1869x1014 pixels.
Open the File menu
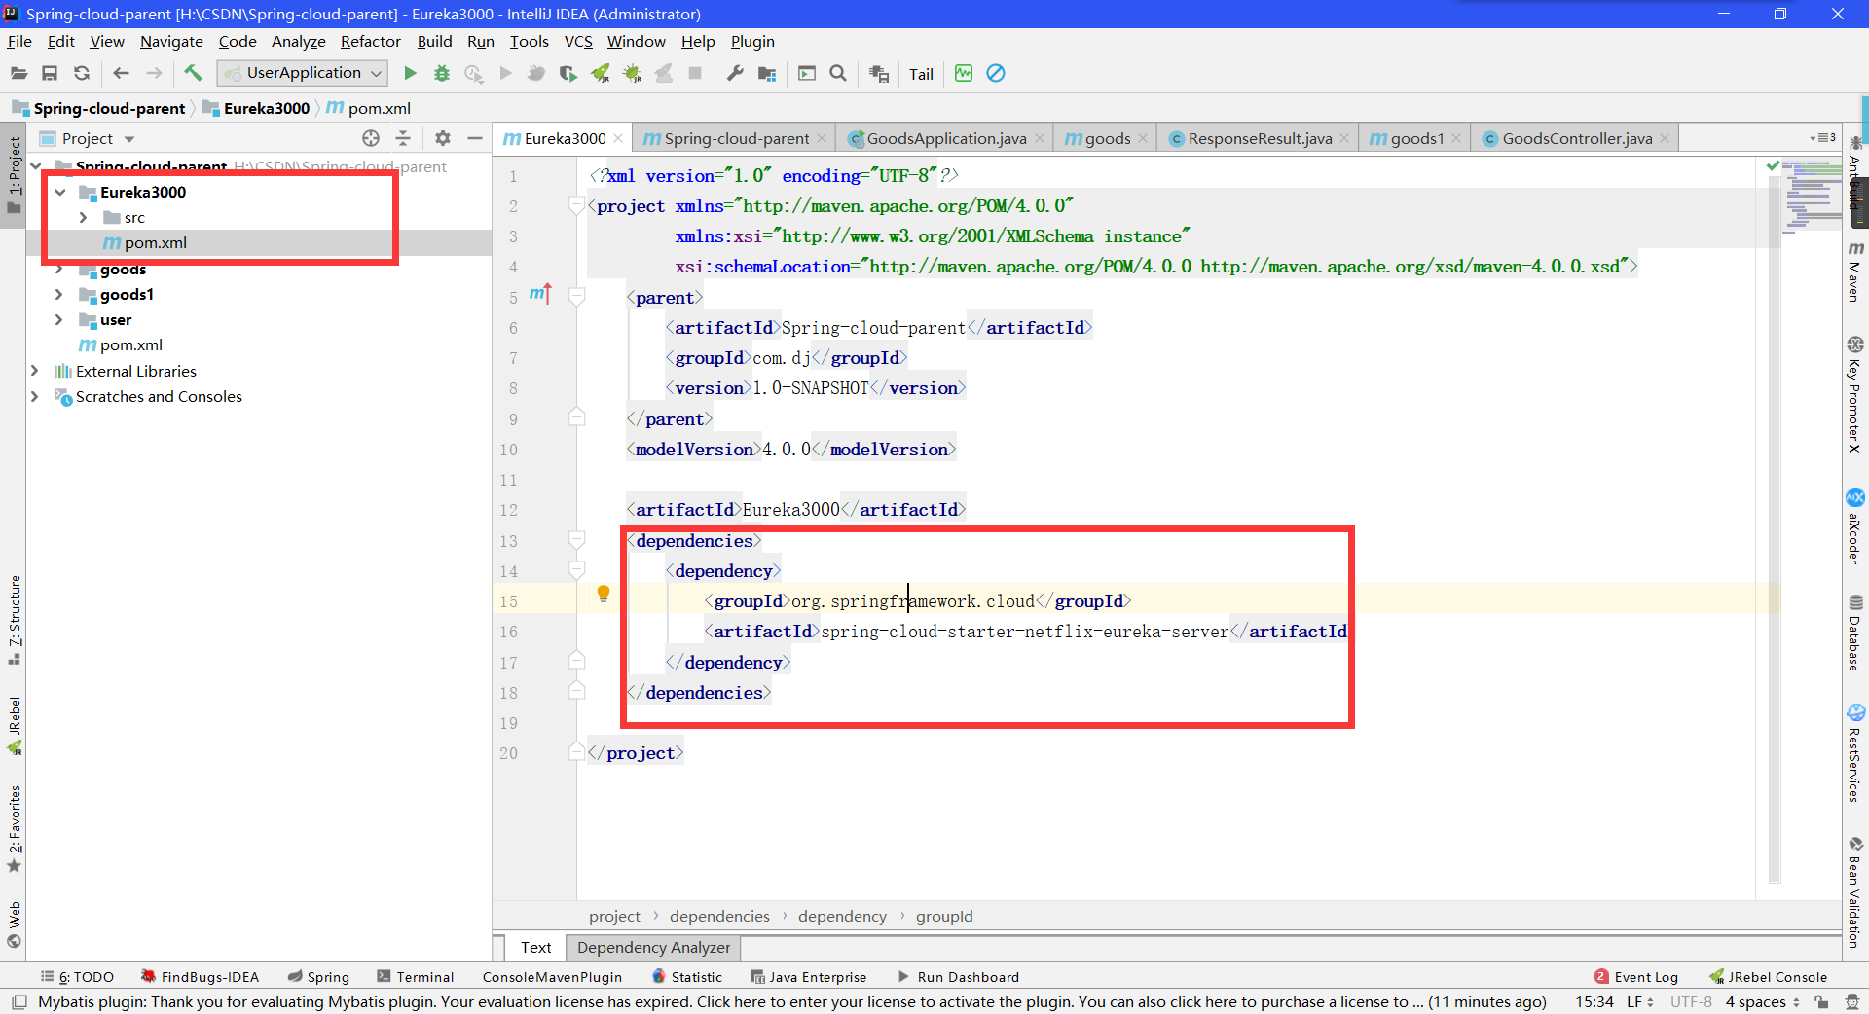click(19, 41)
